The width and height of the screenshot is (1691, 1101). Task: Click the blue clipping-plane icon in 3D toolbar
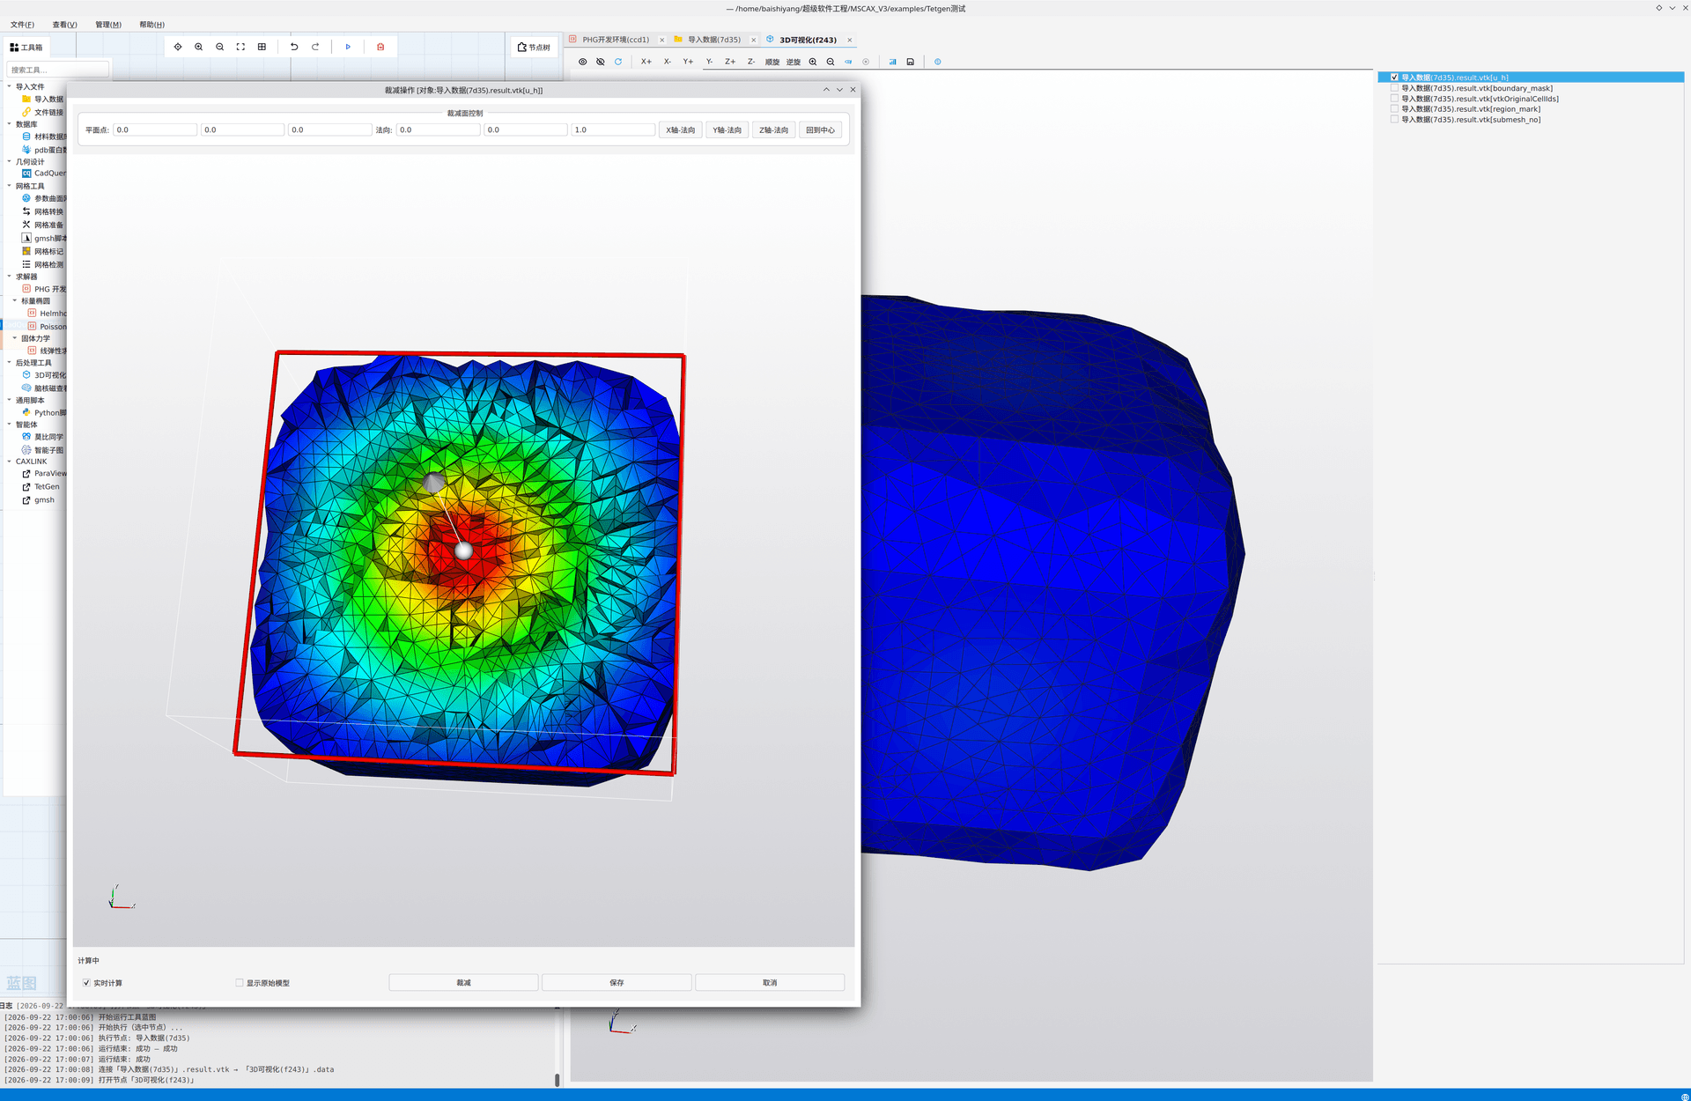tap(848, 62)
